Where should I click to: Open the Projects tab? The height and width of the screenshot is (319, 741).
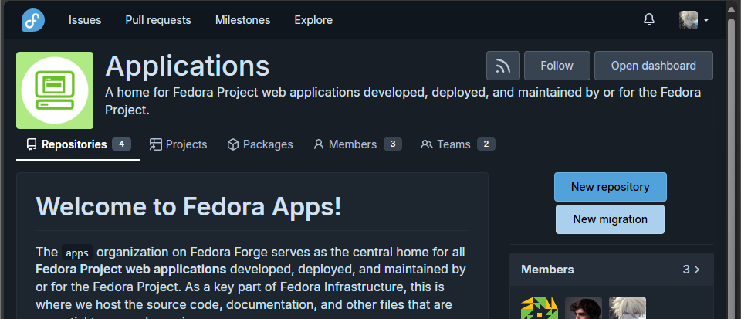(178, 144)
